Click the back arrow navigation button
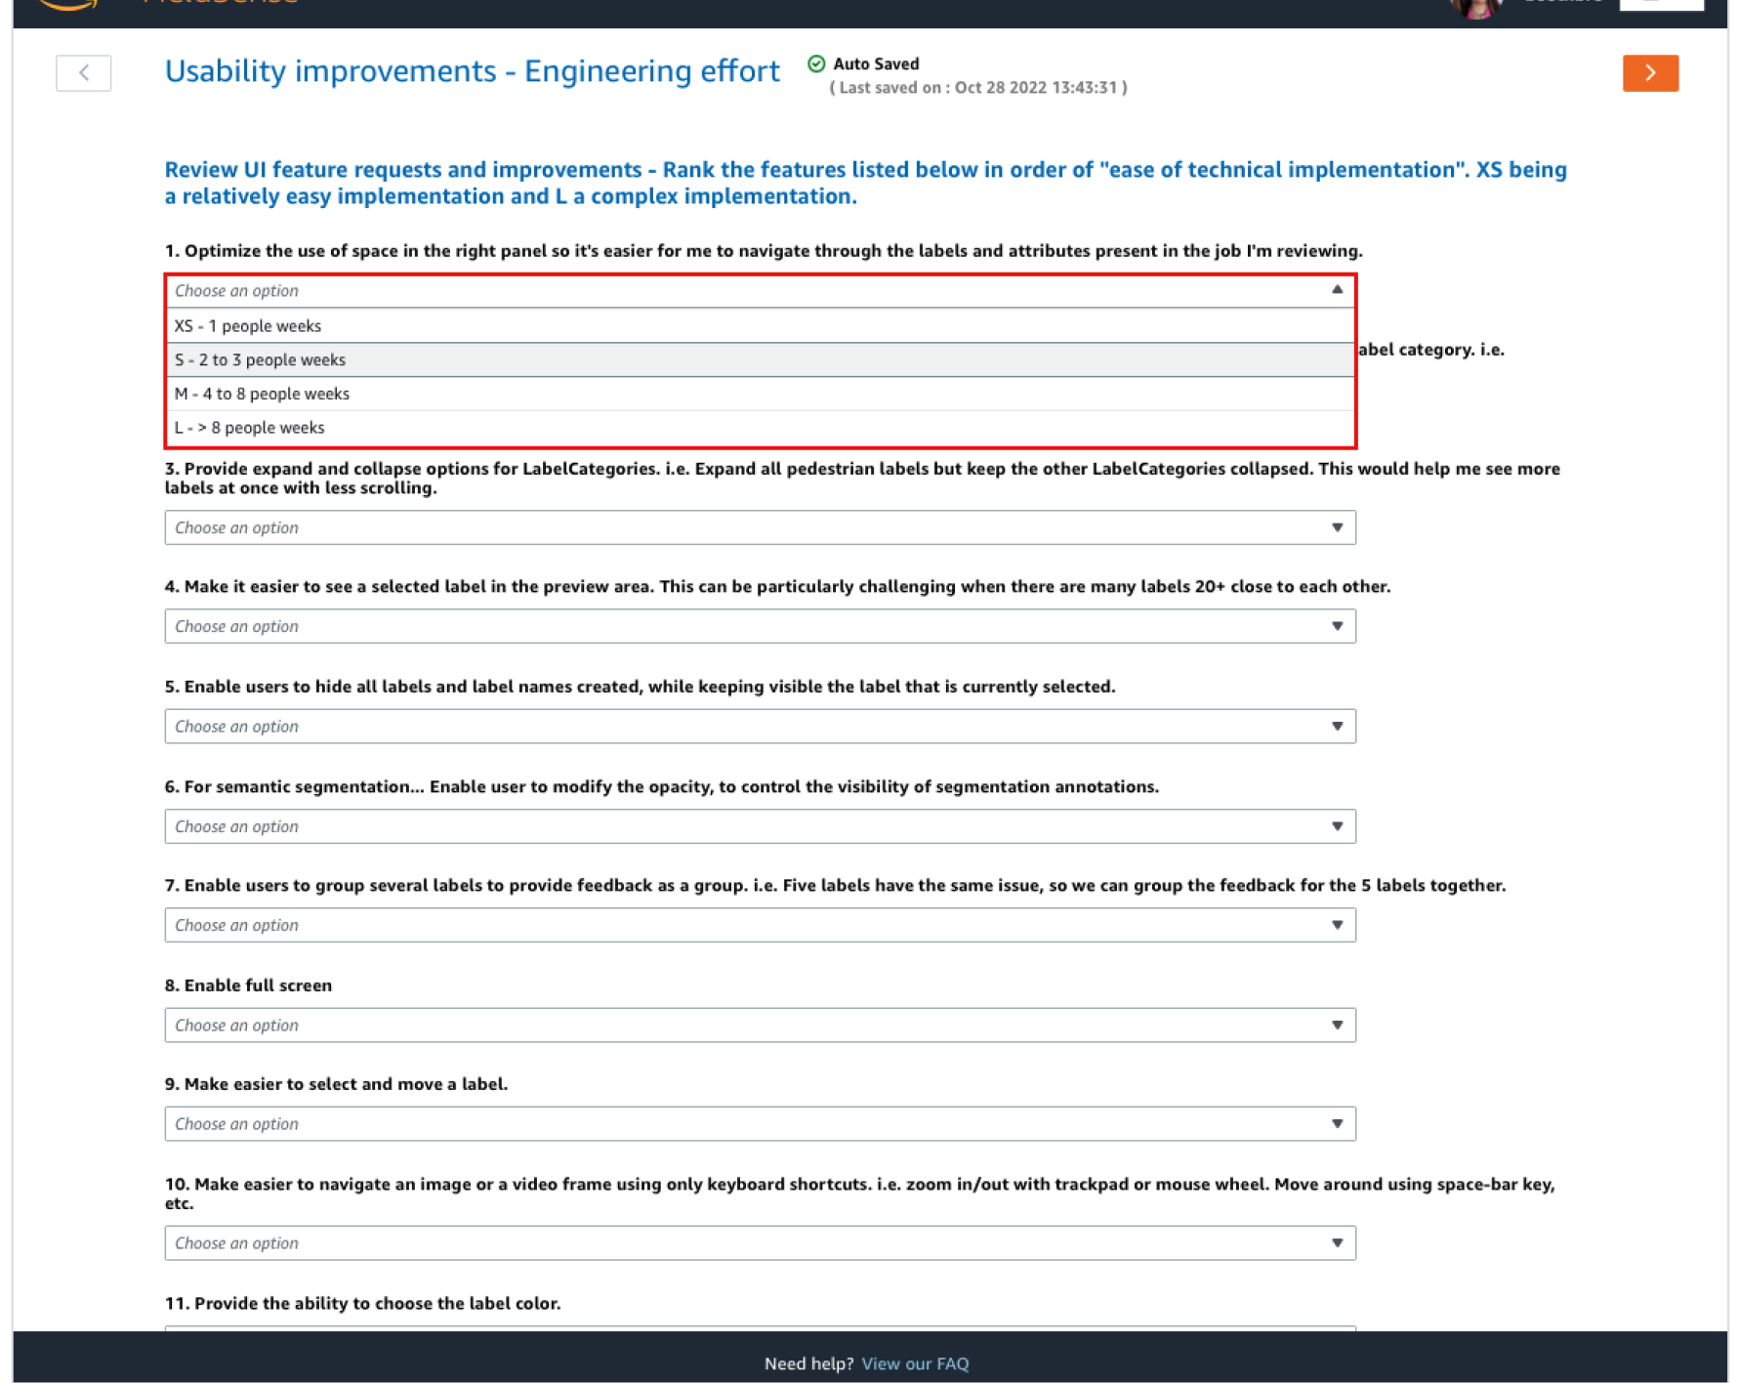 pos(84,73)
